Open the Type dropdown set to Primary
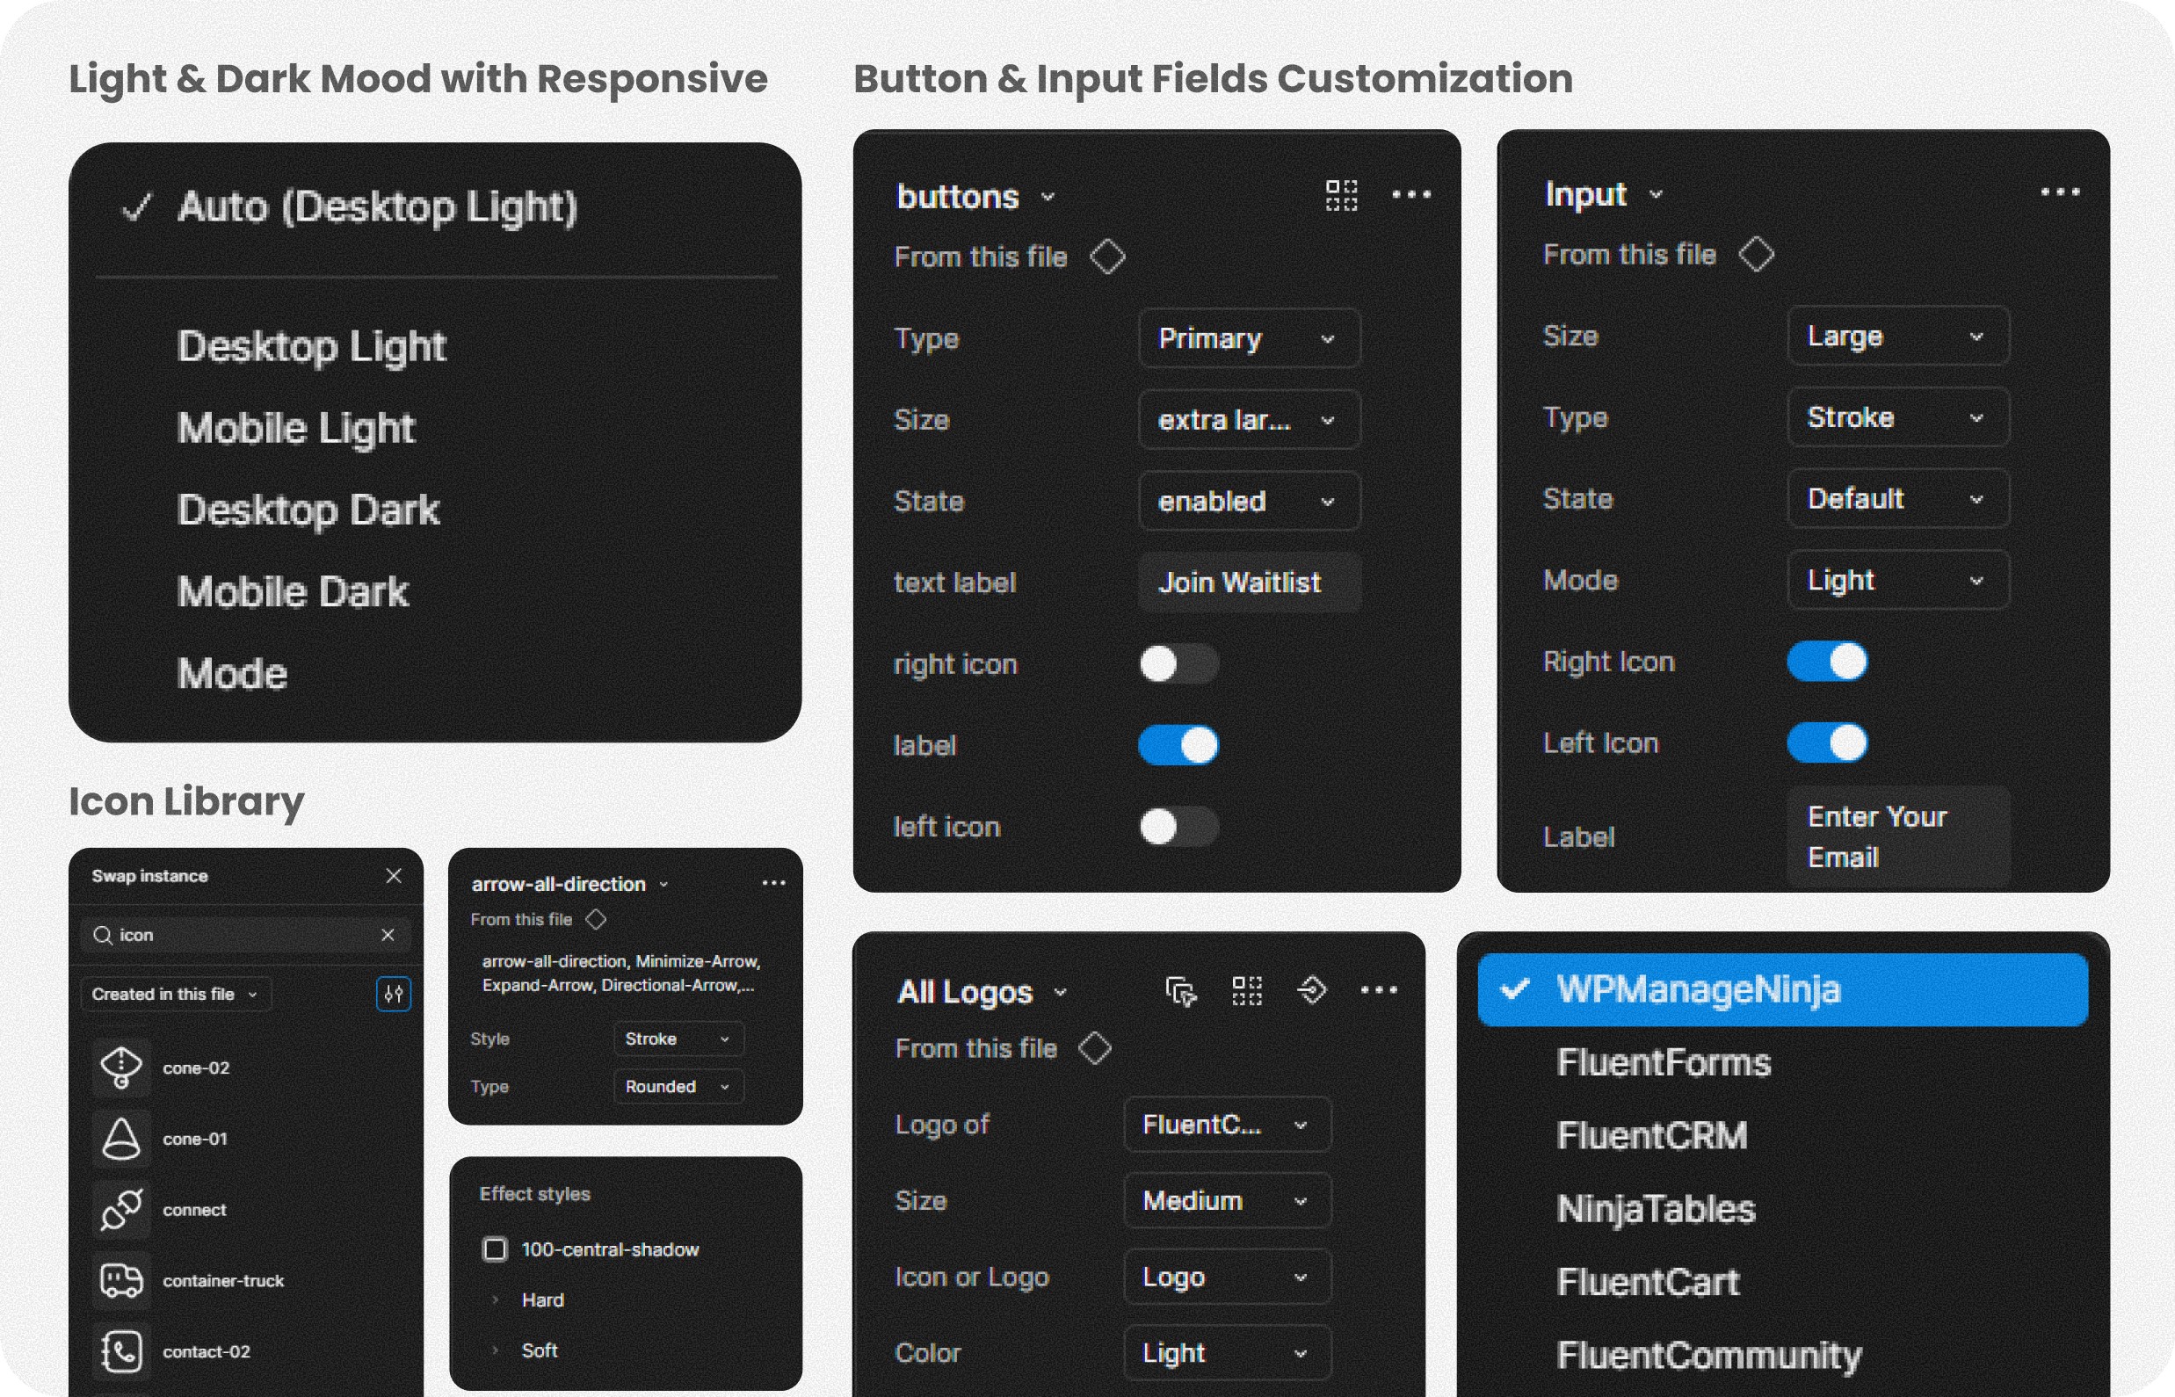This screenshot has height=1397, width=2175. [x=1249, y=338]
